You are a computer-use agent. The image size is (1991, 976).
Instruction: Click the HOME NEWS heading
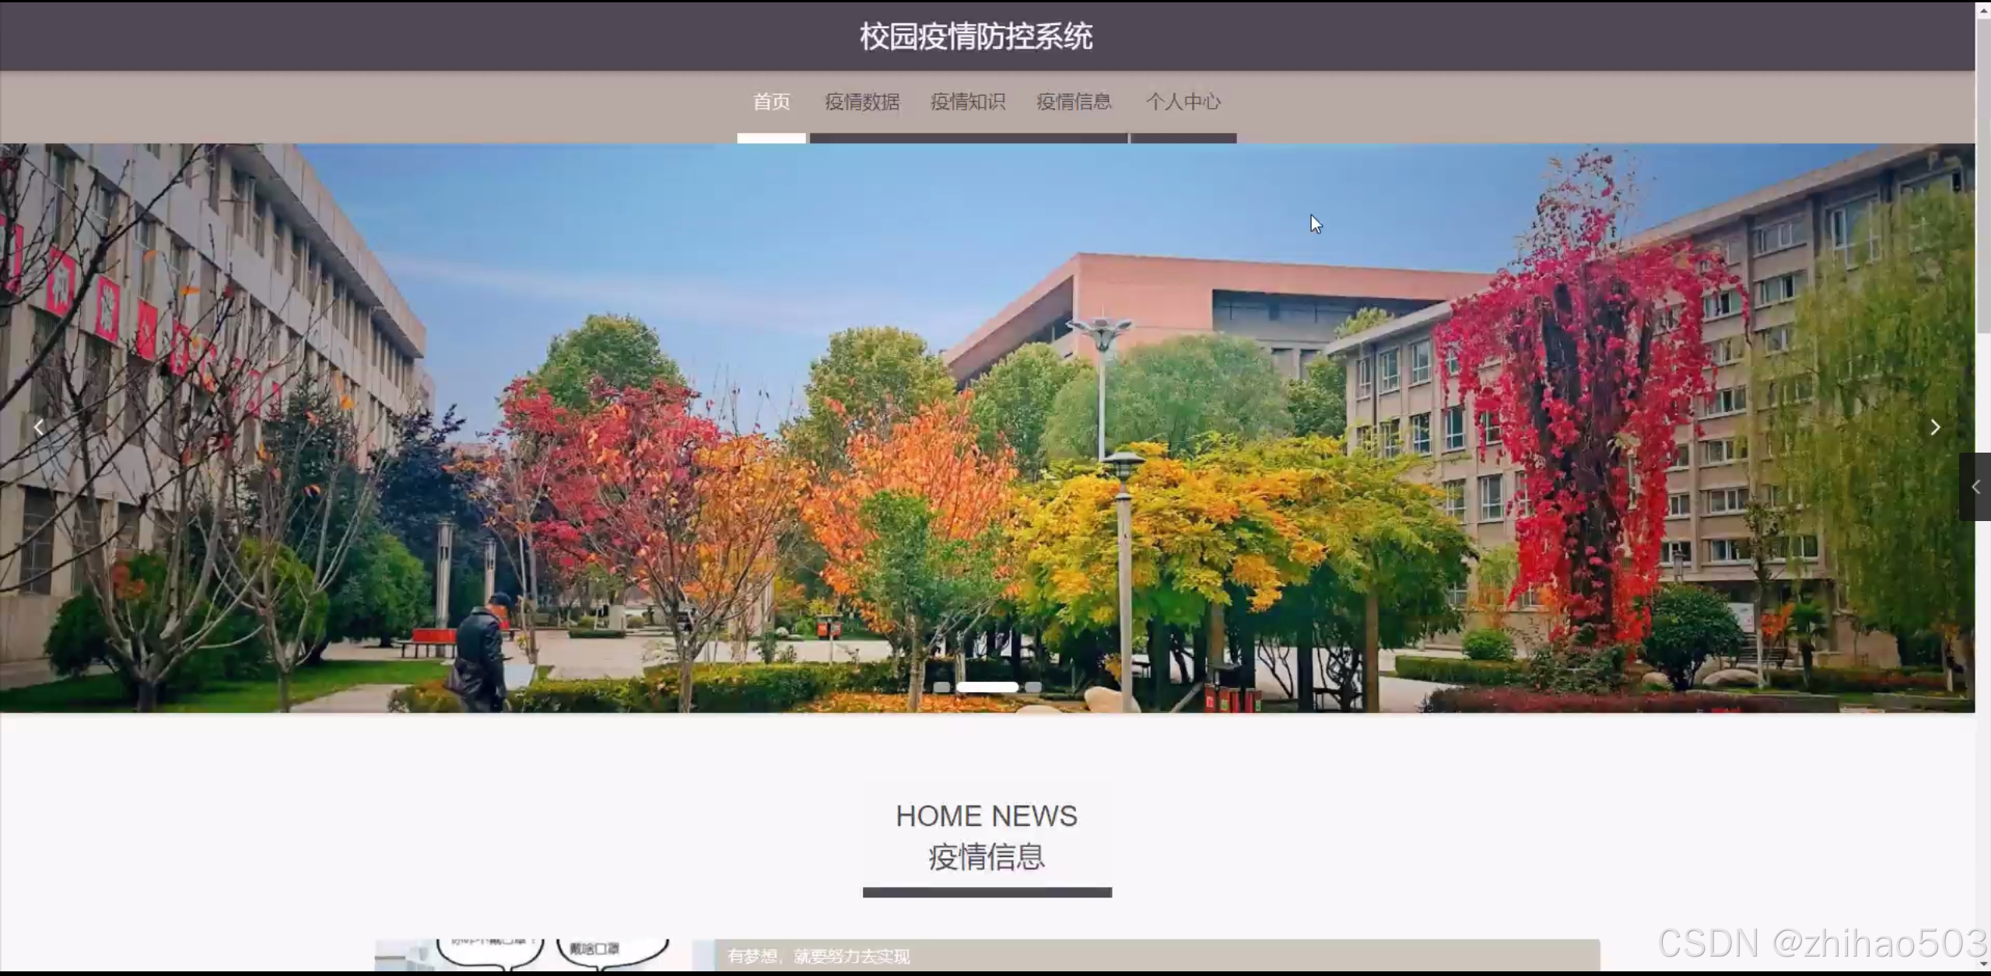click(x=987, y=816)
